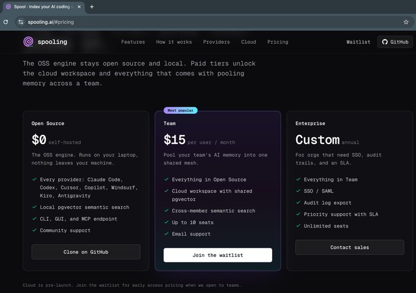Click the Team plan title
This screenshot has height=293, width=416.
click(169, 123)
